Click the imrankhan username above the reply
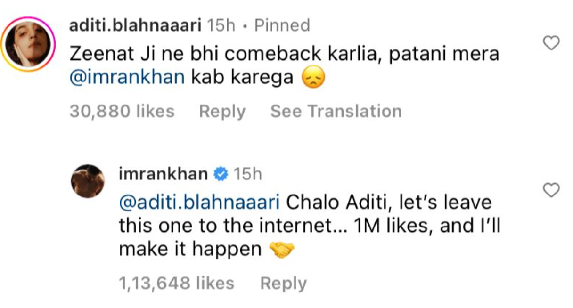The image size is (573, 308). coord(163,175)
